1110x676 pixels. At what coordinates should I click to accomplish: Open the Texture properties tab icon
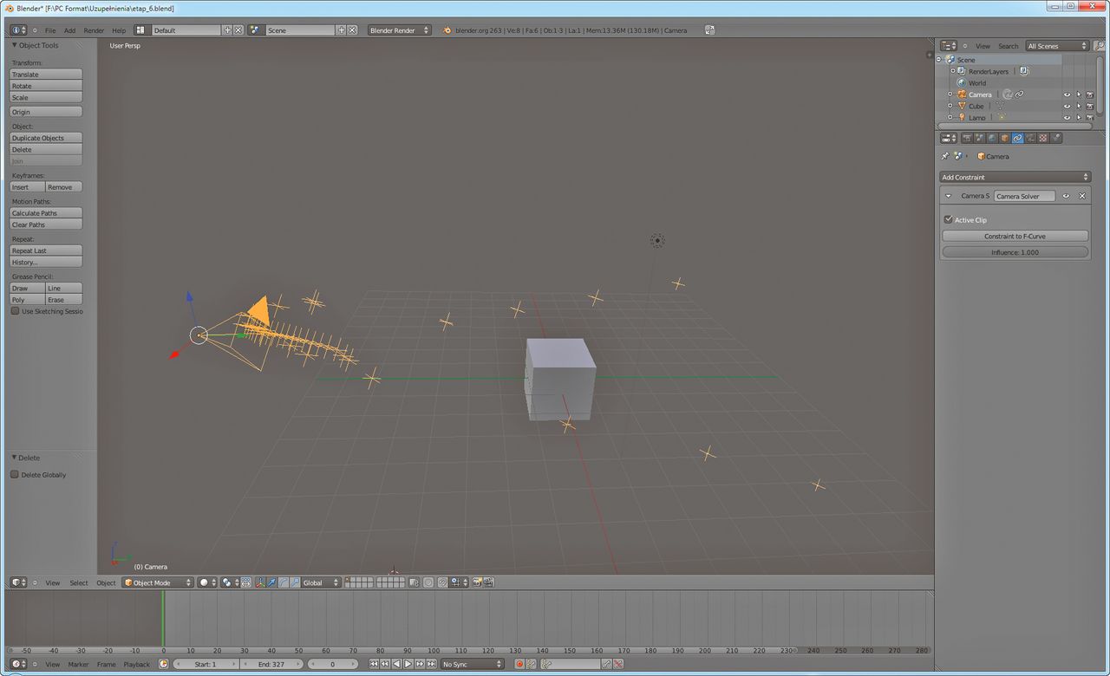(1043, 138)
